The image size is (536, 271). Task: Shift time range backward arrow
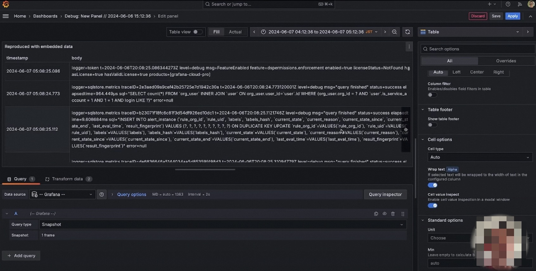pos(254,32)
